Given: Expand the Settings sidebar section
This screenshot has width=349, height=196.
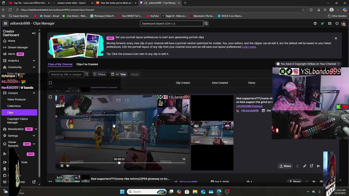Looking at the screenshot, I should pos(34,136).
